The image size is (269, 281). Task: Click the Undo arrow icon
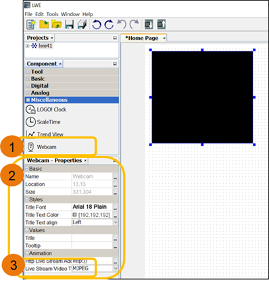tap(122, 24)
